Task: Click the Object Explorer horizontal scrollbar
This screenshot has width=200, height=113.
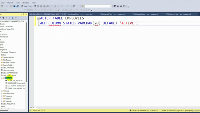Action: pos(4,110)
